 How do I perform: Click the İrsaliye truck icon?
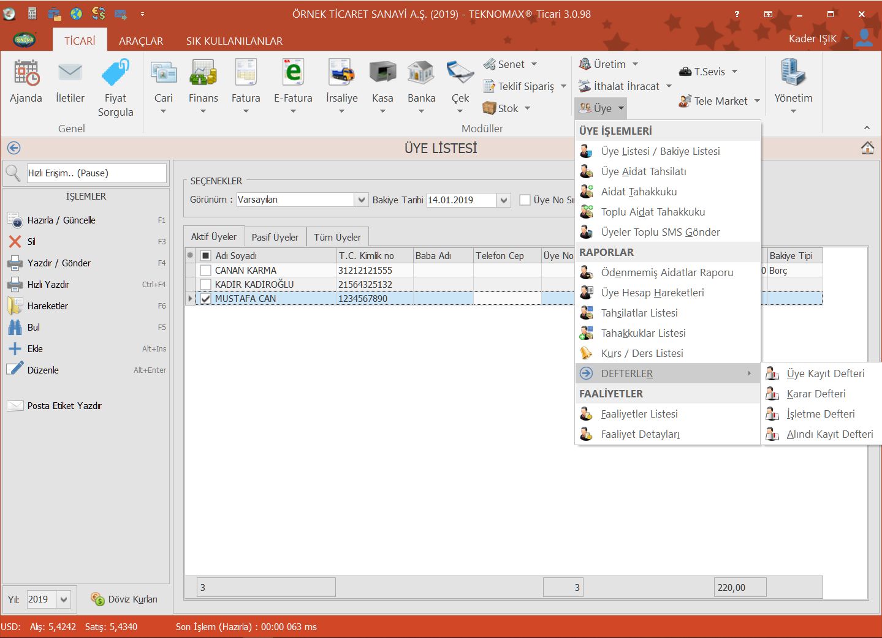tap(341, 73)
